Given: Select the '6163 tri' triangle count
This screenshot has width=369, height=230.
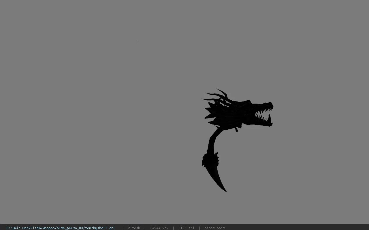Looking at the screenshot, I should pos(186,228).
